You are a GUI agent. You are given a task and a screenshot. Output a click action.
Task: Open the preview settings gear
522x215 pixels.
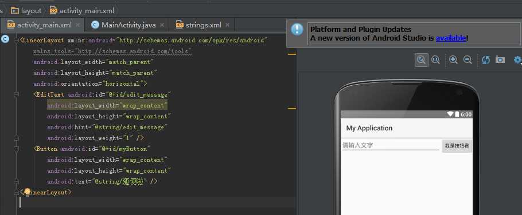(517, 60)
